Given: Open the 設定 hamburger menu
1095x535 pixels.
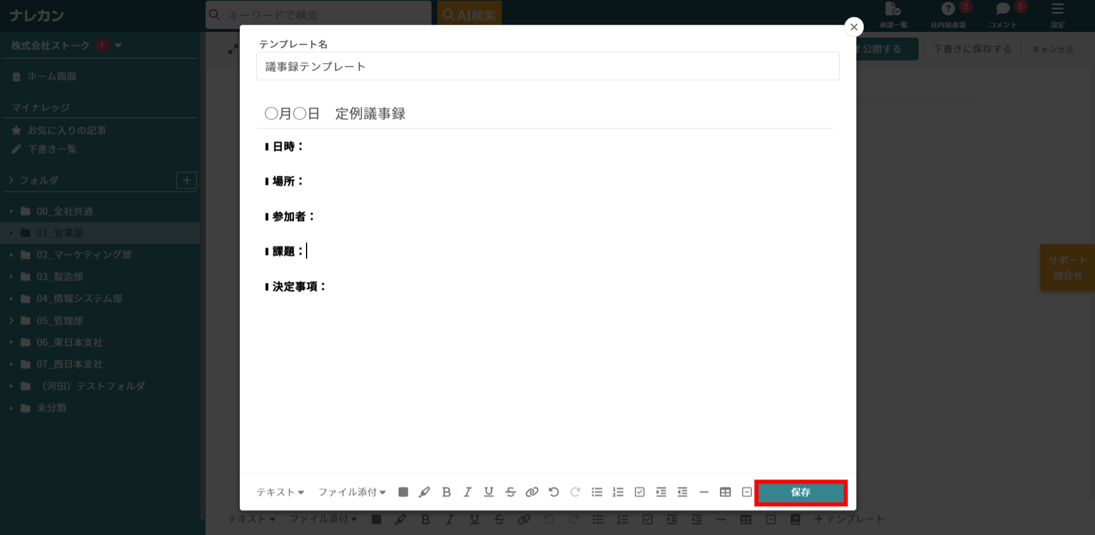Looking at the screenshot, I should point(1057,15).
